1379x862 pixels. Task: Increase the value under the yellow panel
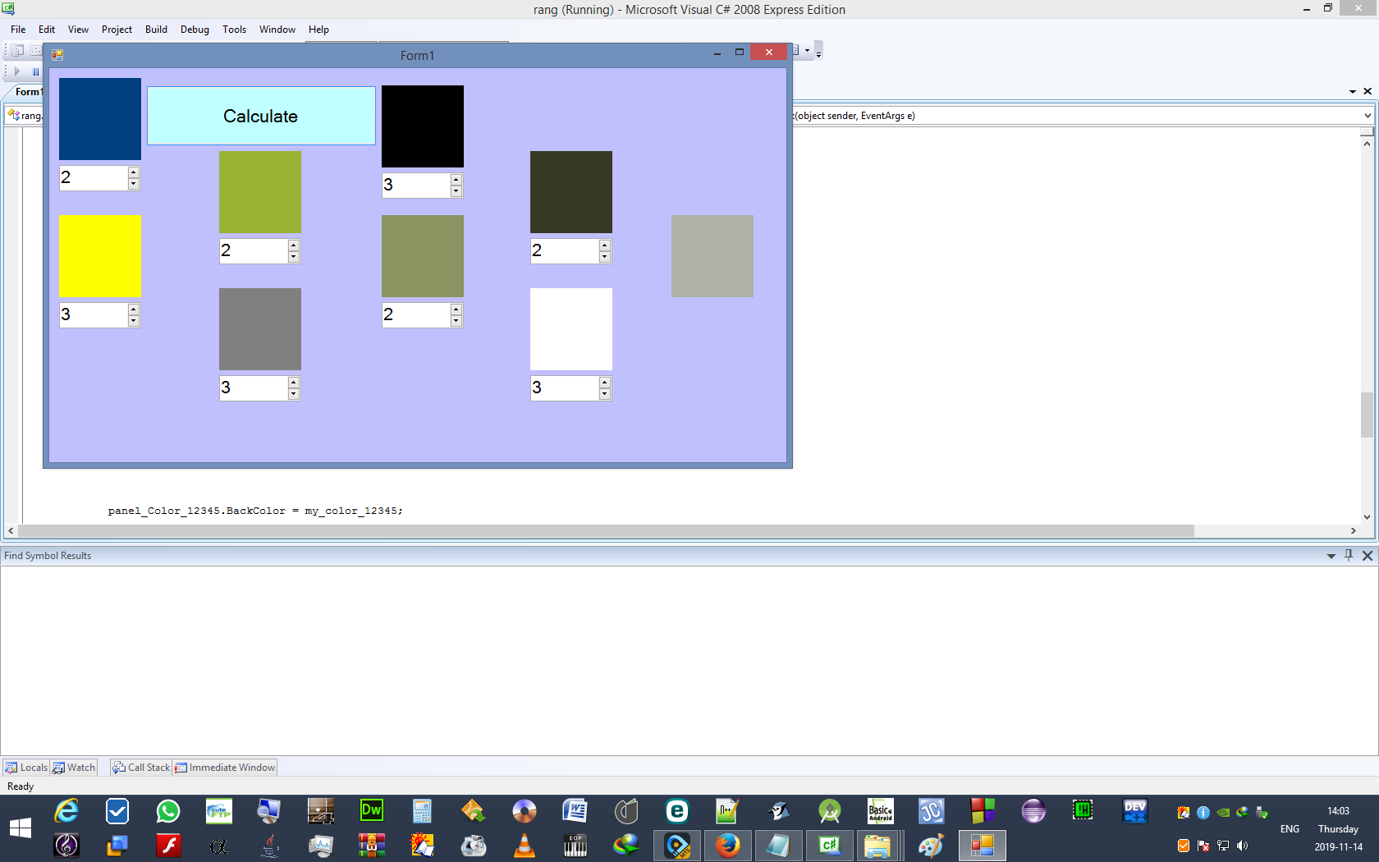click(x=133, y=309)
